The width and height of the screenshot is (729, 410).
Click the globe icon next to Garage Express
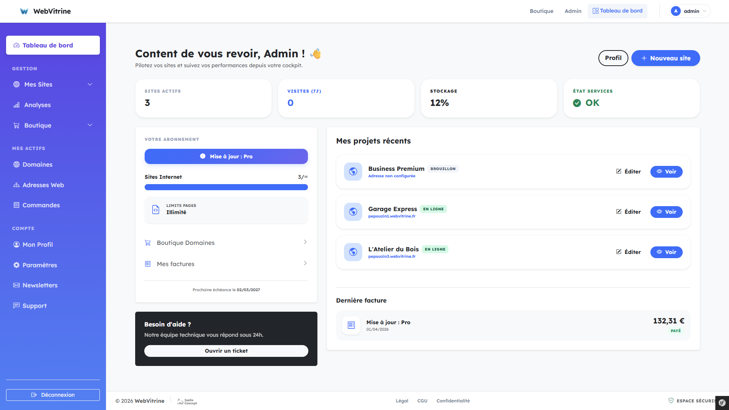point(353,212)
